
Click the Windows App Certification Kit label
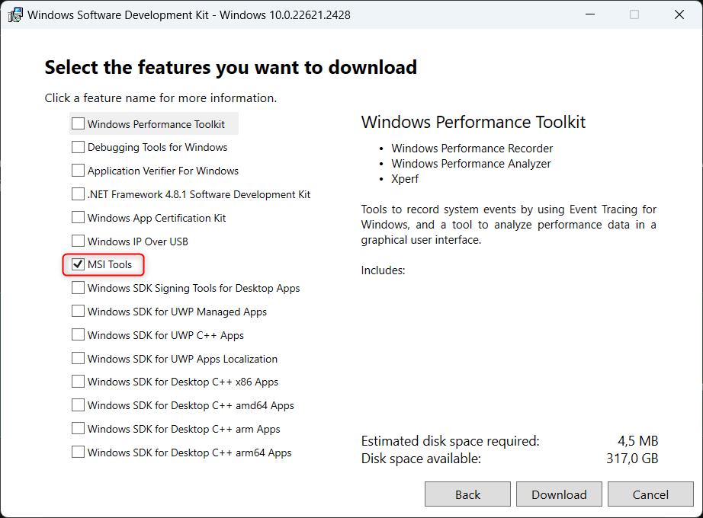pos(156,218)
